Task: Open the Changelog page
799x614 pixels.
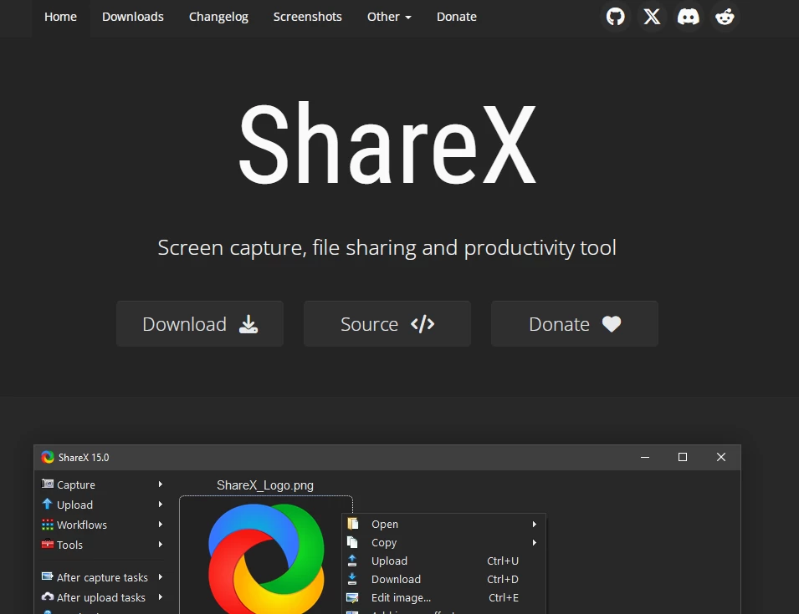Action: pyautogui.click(x=218, y=17)
